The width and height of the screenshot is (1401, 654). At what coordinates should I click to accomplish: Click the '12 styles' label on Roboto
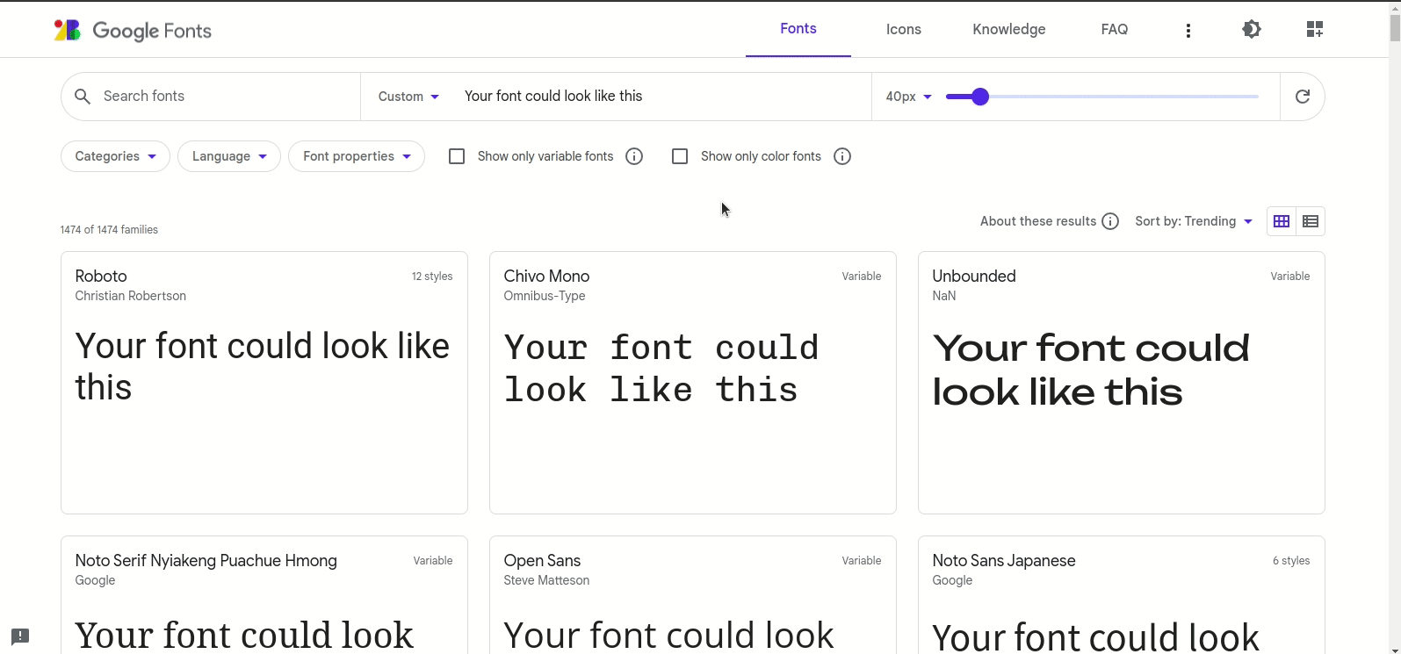(432, 277)
